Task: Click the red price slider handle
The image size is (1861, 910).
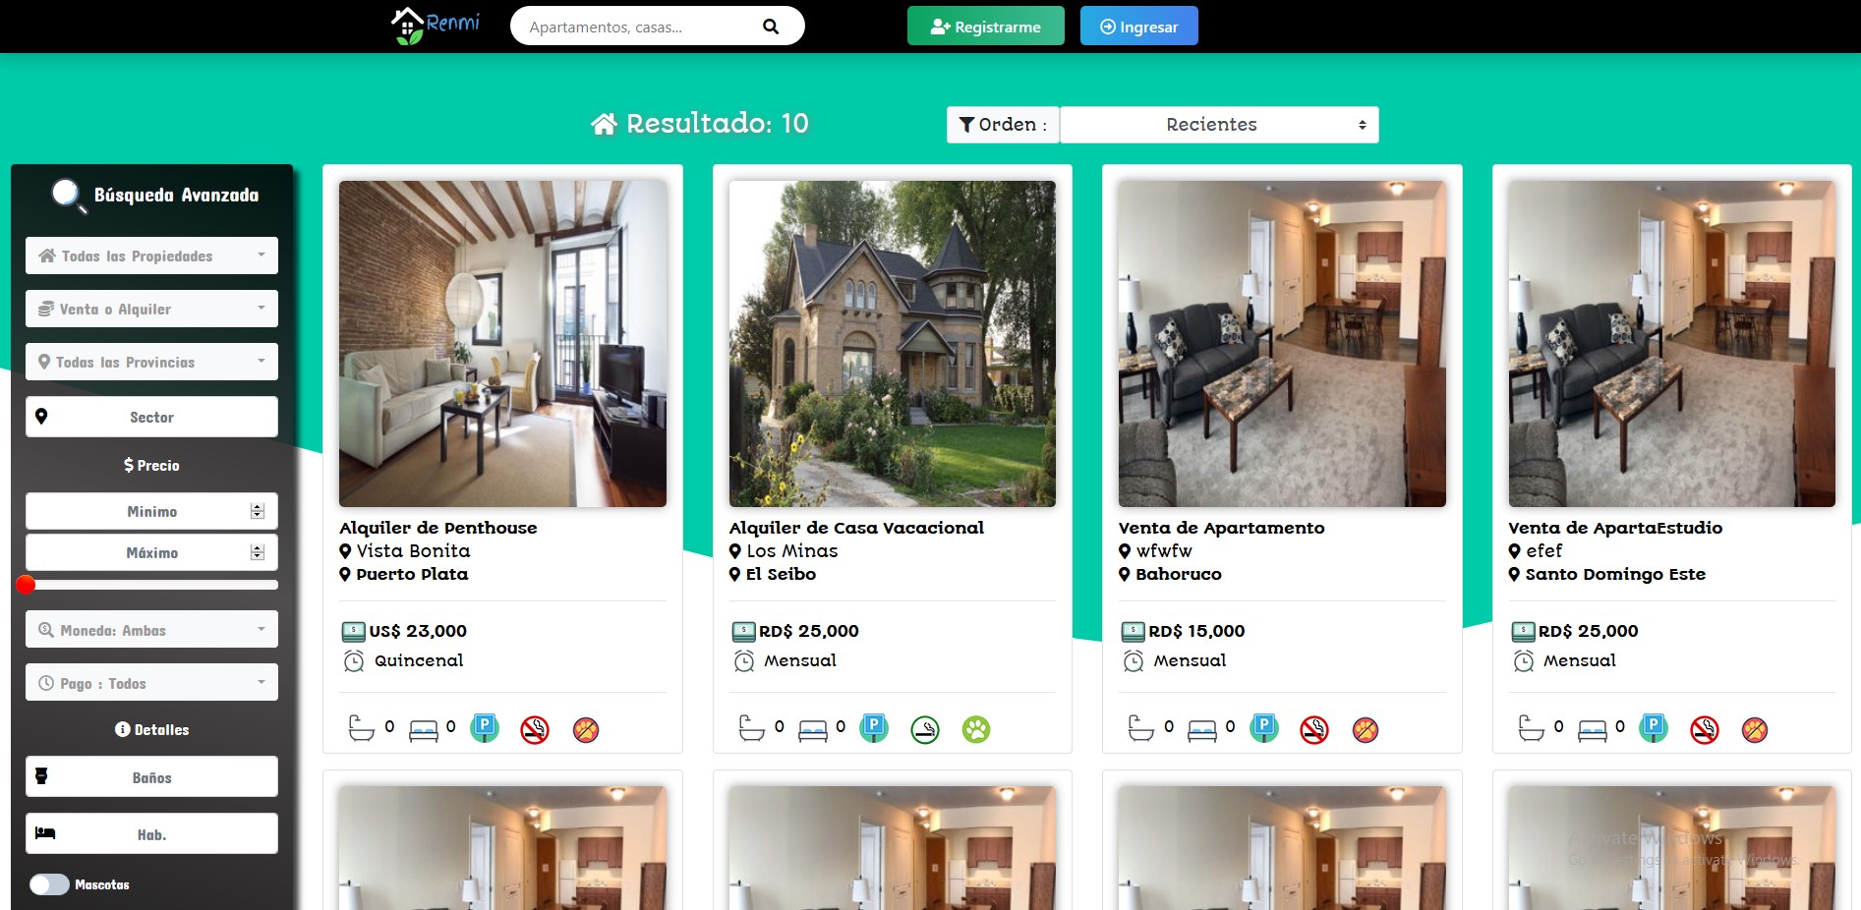Action: [26, 585]
